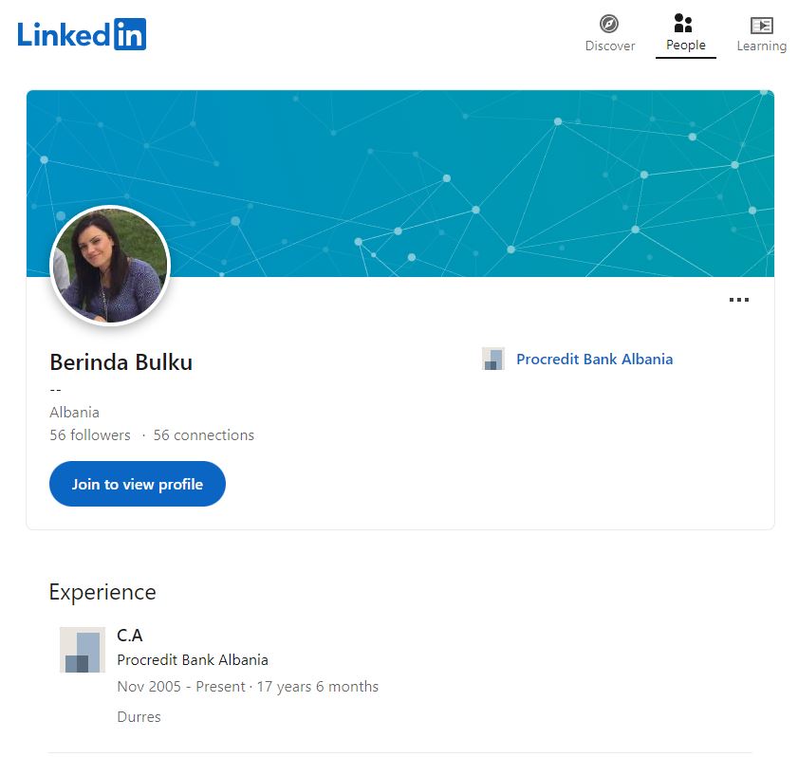Click the Experience section heading
This screenshot has width=798, height=757.
(x=102, y=592)
